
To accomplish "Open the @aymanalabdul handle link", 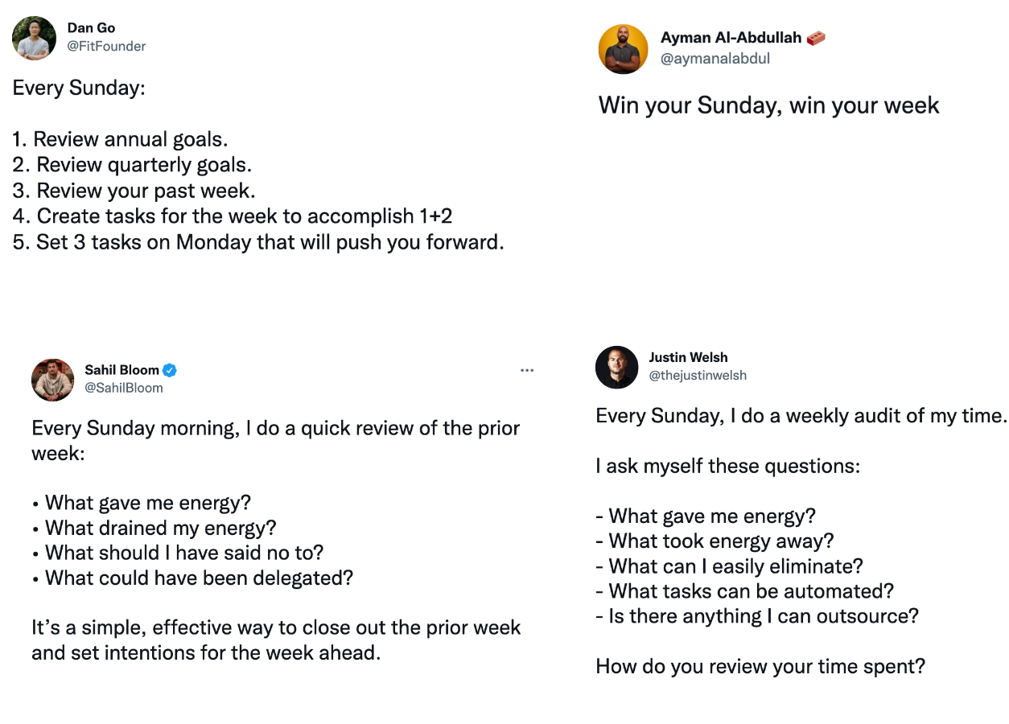I will click(x=715, y=59).
